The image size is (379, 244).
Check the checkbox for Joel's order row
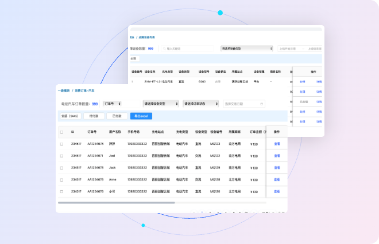point(62,155)
